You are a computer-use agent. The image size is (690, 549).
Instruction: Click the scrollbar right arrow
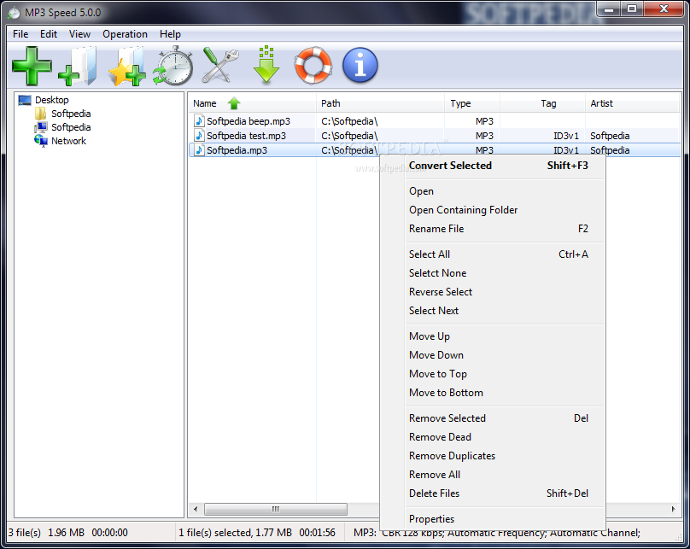pos(673,509)
